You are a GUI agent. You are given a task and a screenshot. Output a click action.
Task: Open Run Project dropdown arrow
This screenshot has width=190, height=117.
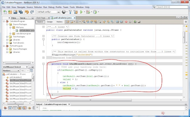point(84,12)
